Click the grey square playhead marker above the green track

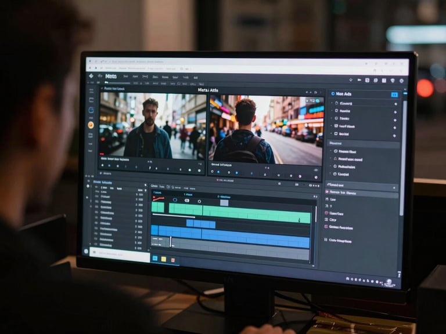[x=224, y=203]
